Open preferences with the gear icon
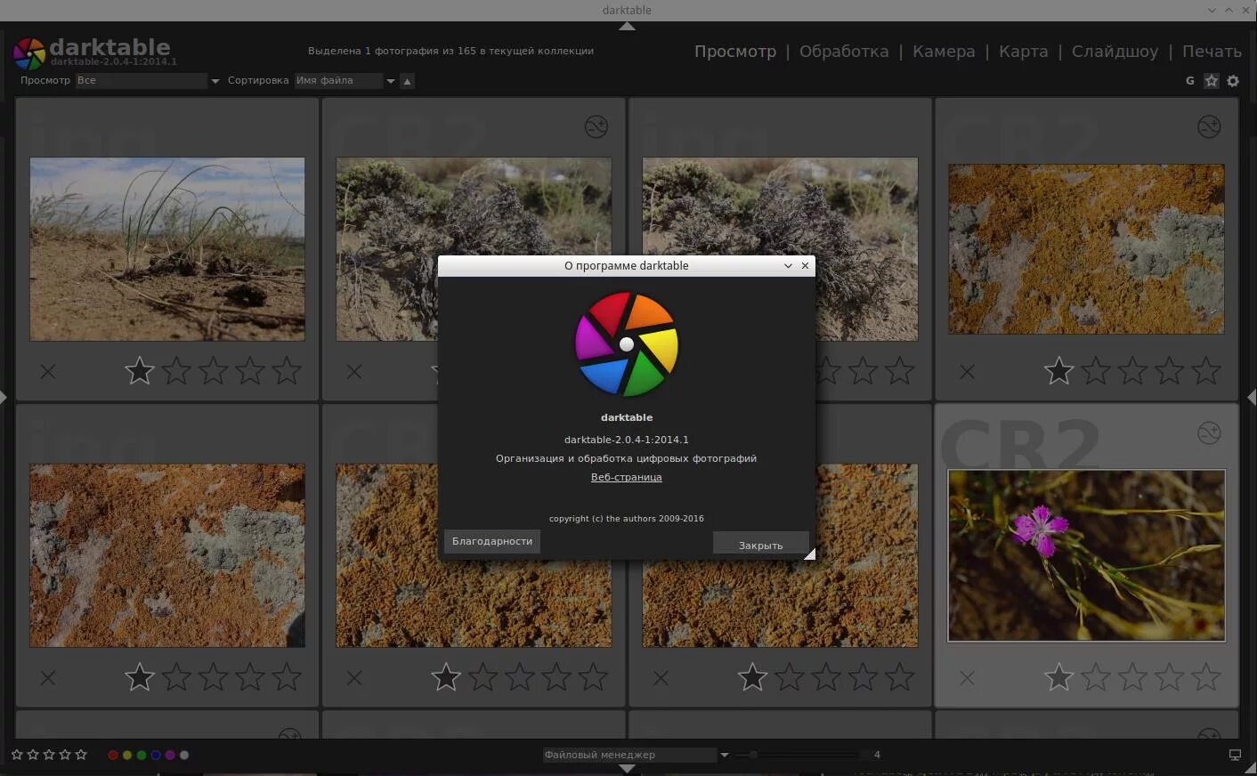This screenshot has width=1257, height=776. (x=1233, y=81)
